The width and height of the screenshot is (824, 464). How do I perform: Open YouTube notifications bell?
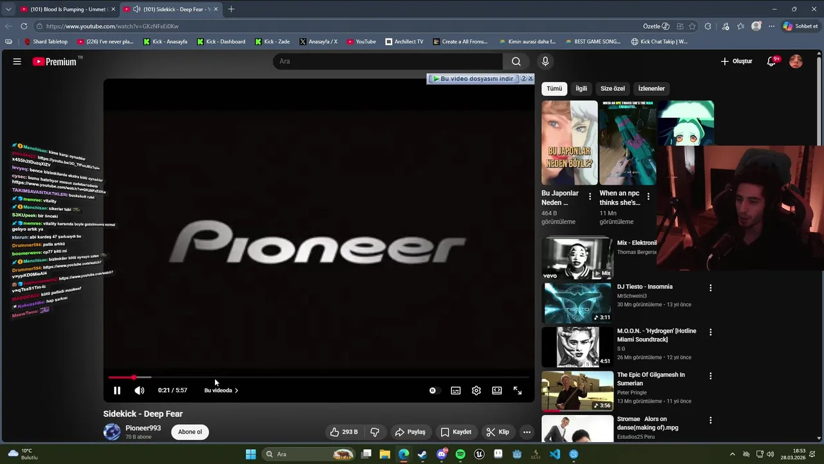click(x=772, y=61)
